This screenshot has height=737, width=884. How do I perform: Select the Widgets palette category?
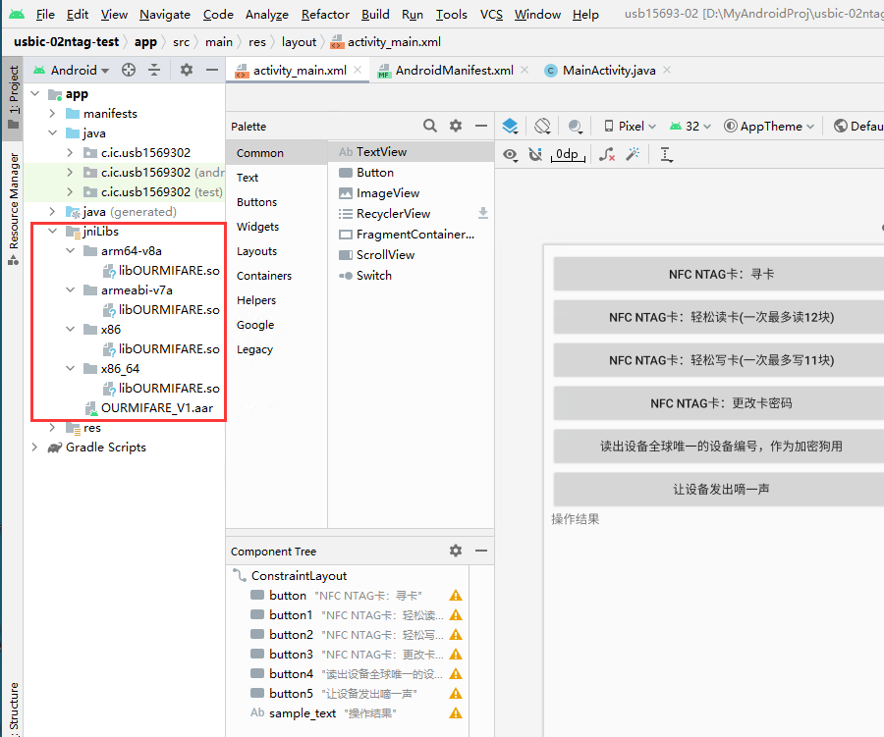[257, 227]
